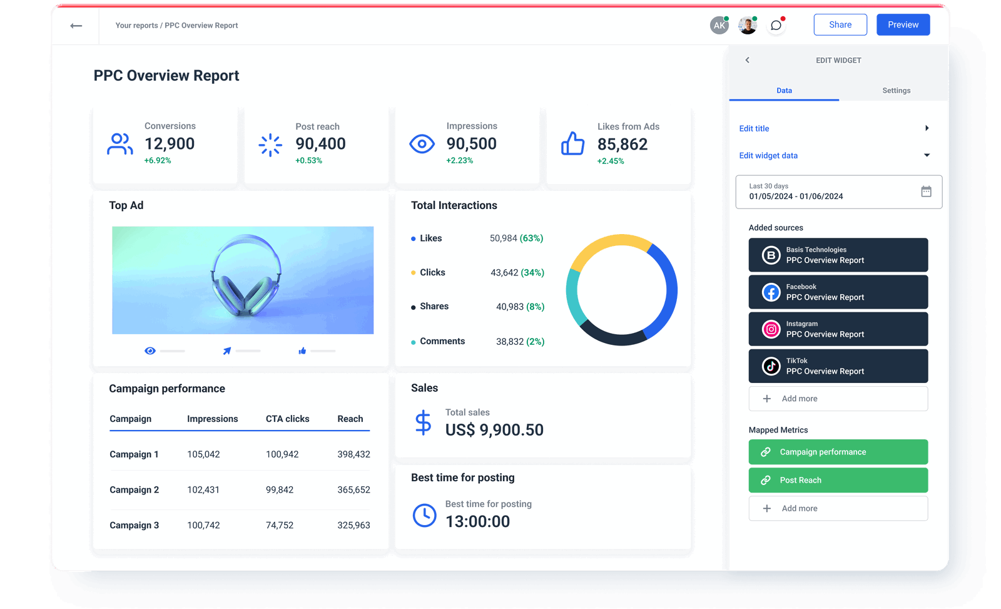Select the Impressions eye icon

click(x=423, y=145)
